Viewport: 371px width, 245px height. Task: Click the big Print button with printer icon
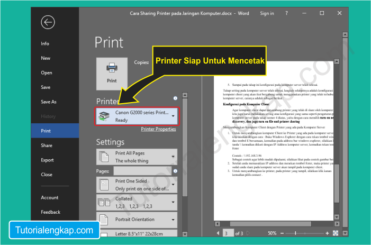tap(112, 74)
